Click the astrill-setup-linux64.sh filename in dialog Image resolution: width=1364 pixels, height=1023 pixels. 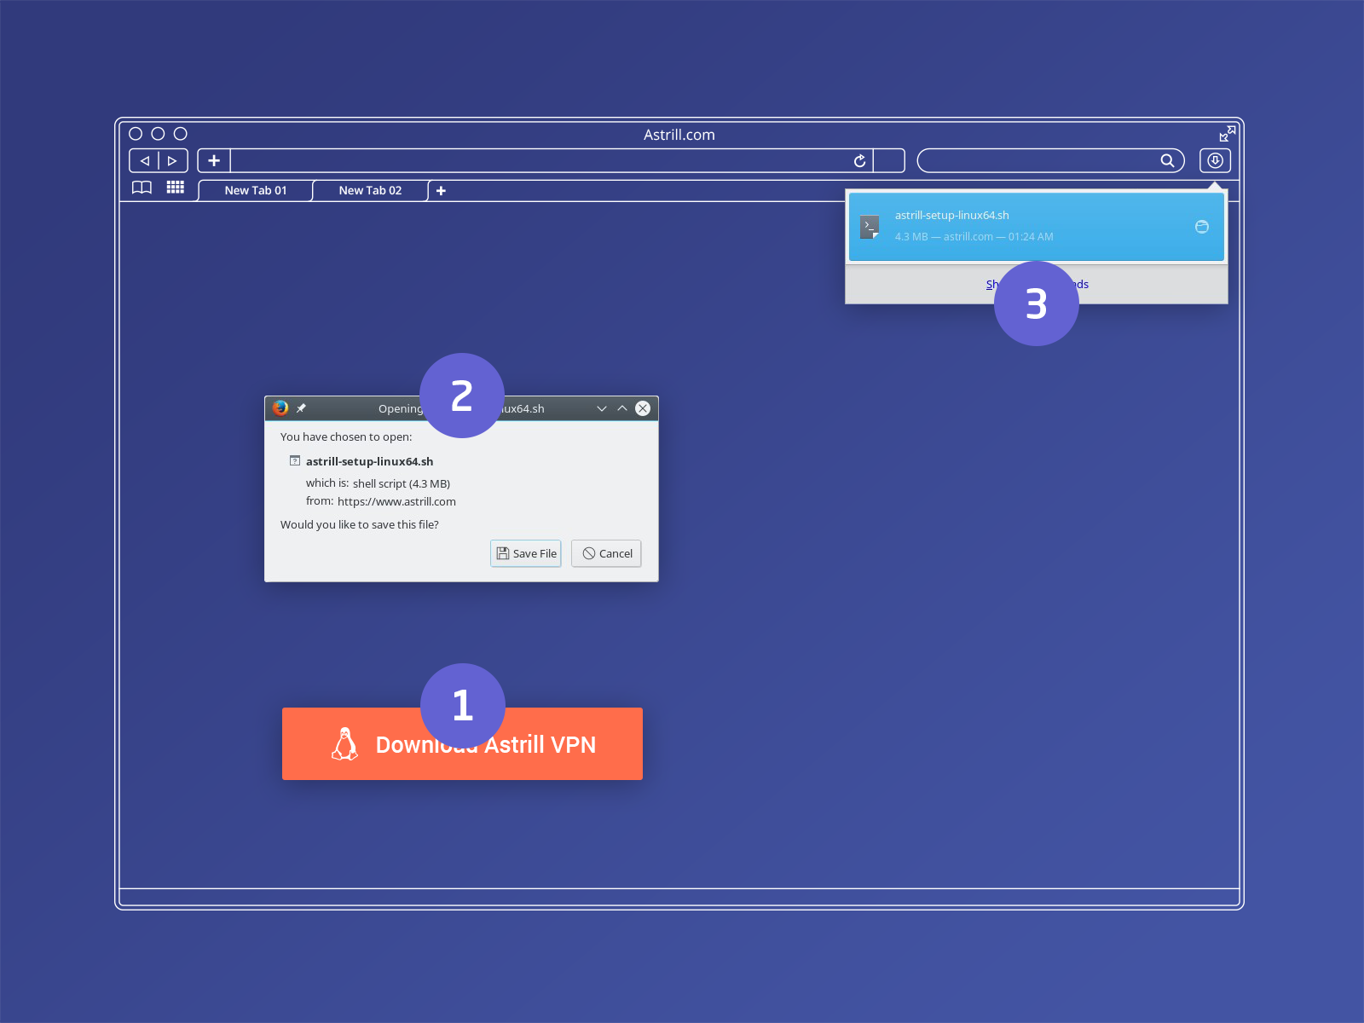click(369, 461)
